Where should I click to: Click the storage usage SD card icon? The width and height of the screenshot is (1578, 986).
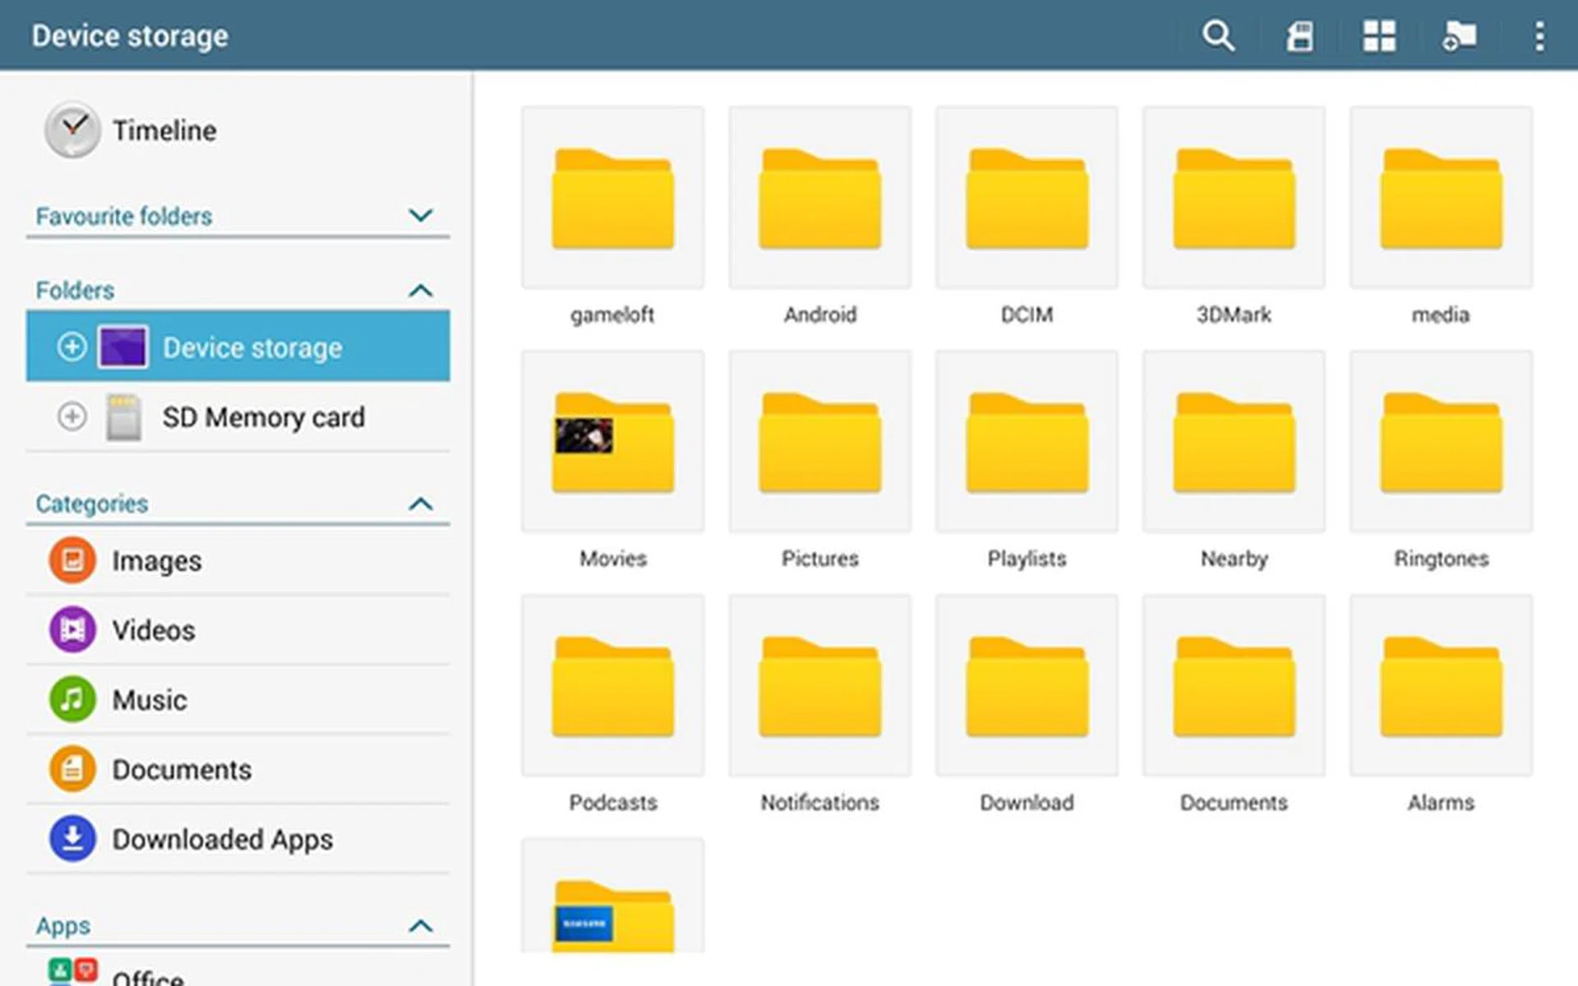click(1299, 36)
